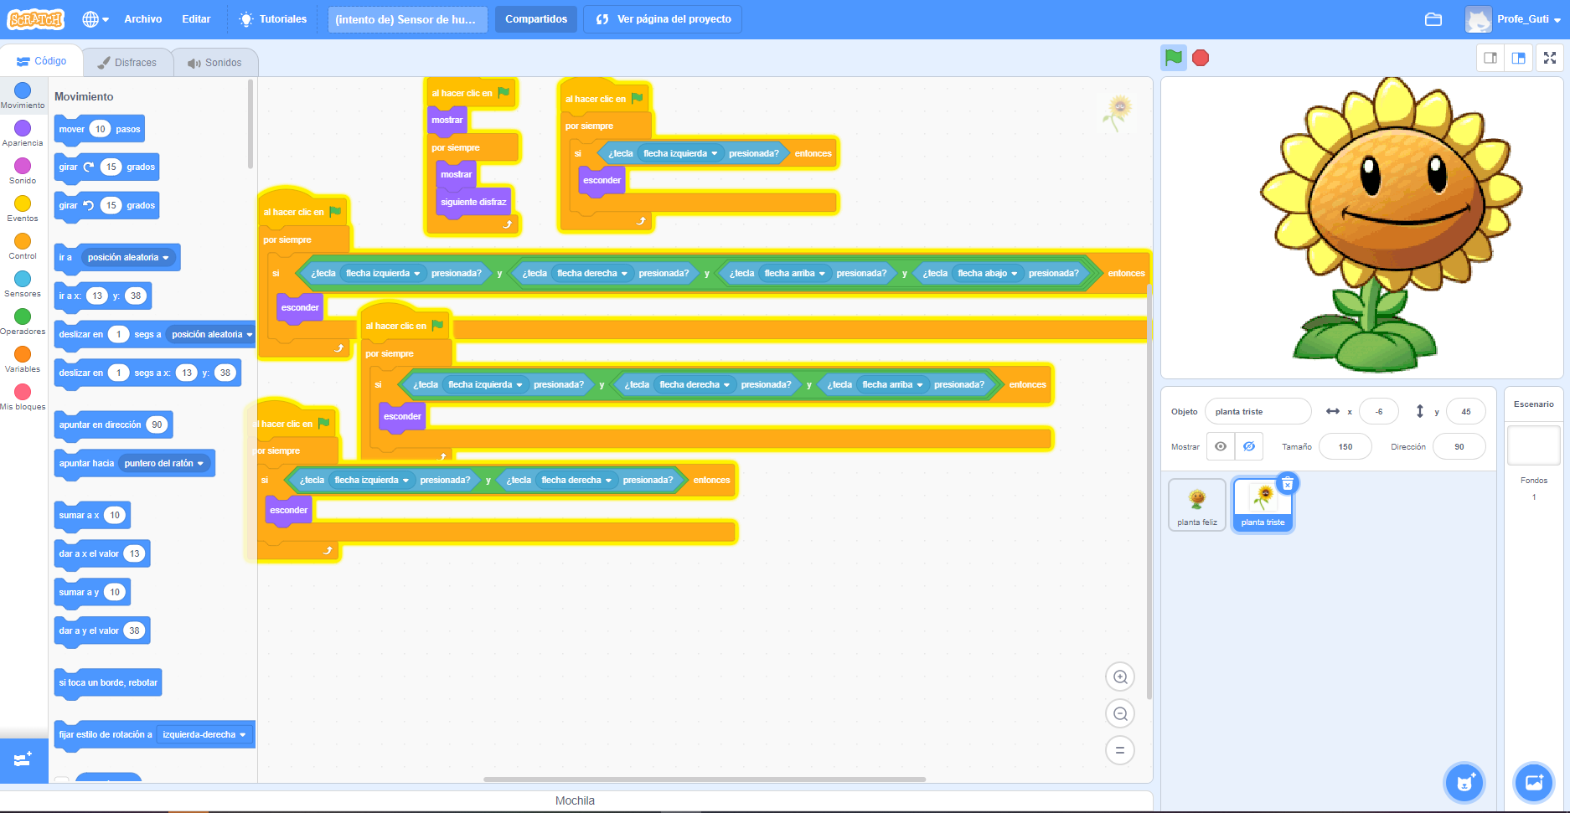Edit the project title field
Screen dimensions: 1570x813
(407, 19)
